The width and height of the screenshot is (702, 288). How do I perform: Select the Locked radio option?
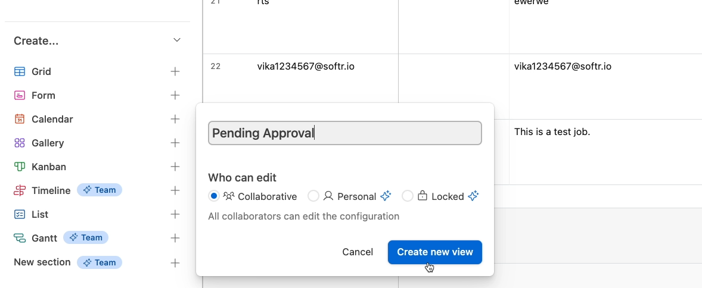408,196
